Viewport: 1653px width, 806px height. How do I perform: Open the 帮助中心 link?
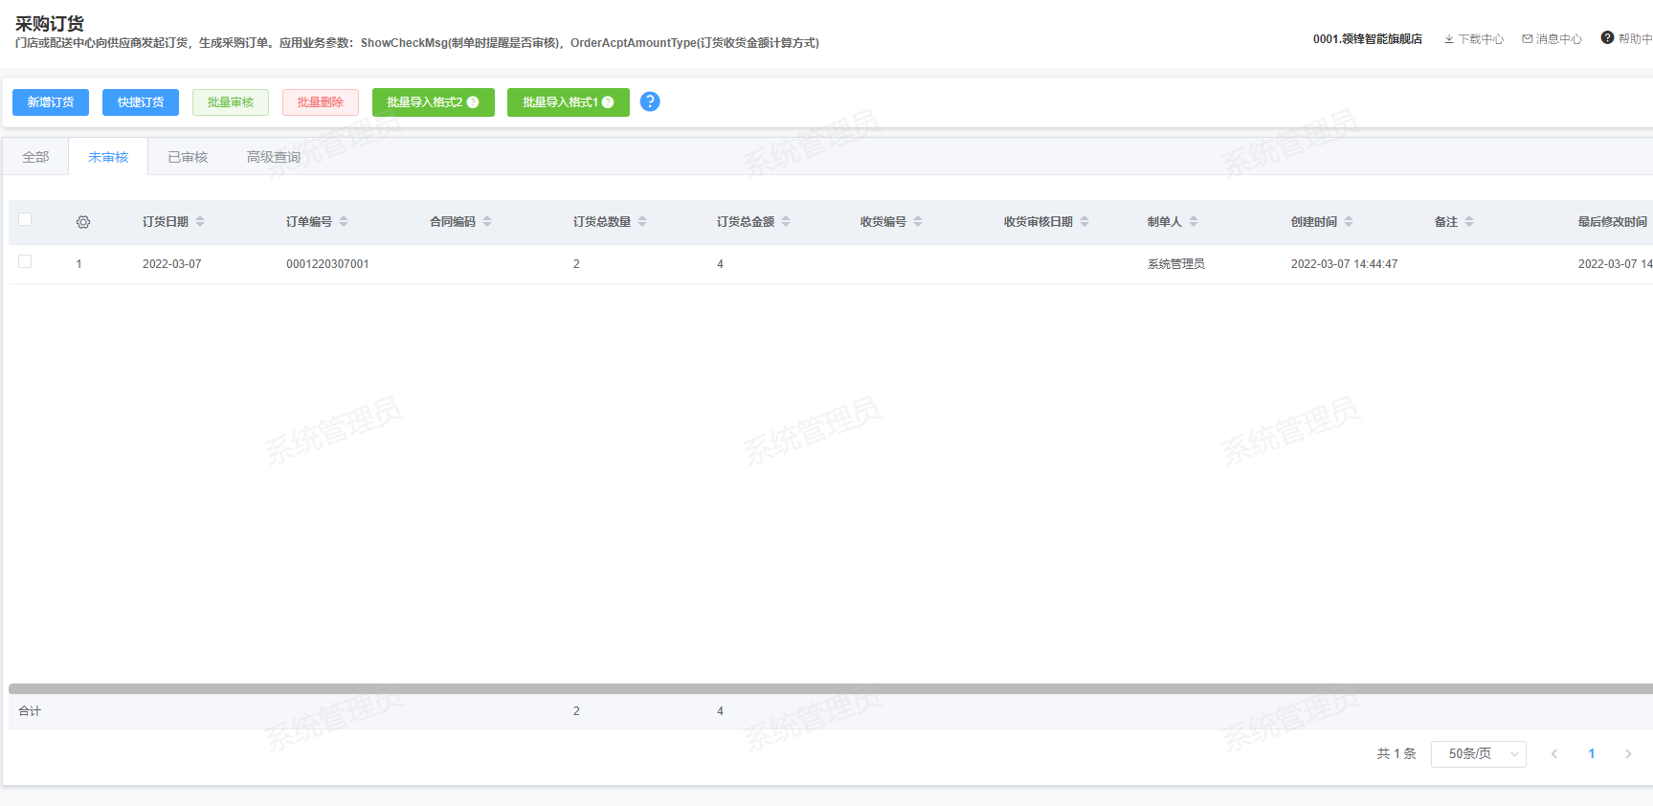[x=1627, y=39]
